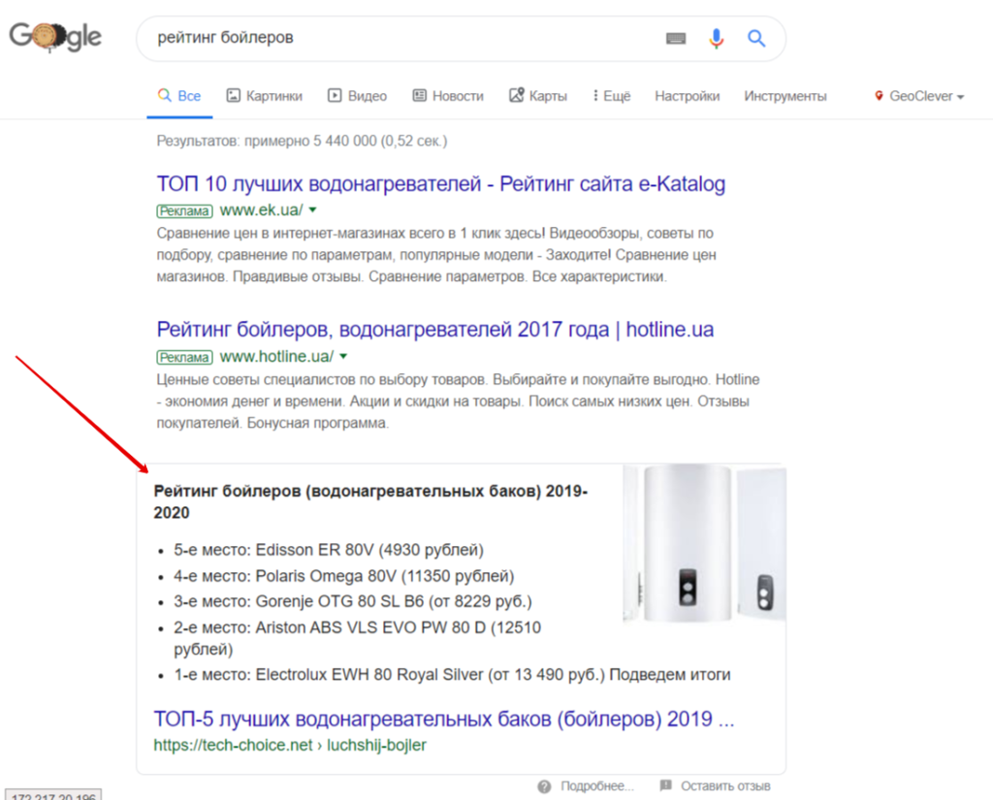
Task: Click the GeoClever location pin icon
Action: coord(880,96)
